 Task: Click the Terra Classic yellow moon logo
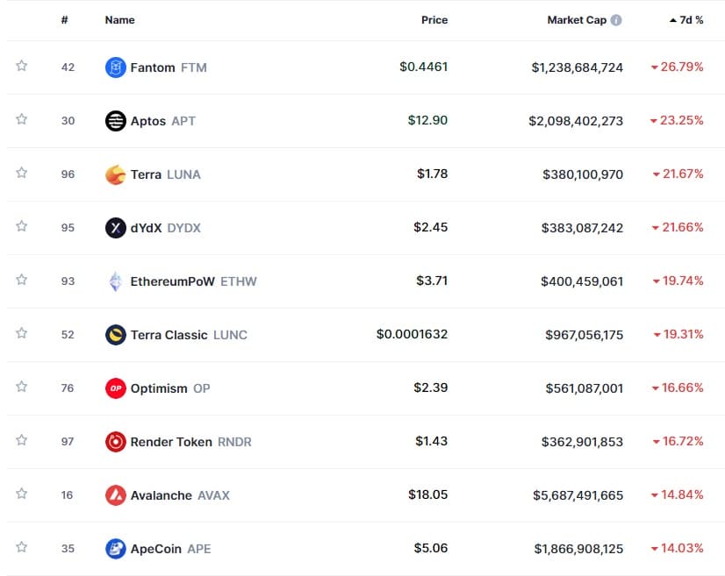coord(115,335)
